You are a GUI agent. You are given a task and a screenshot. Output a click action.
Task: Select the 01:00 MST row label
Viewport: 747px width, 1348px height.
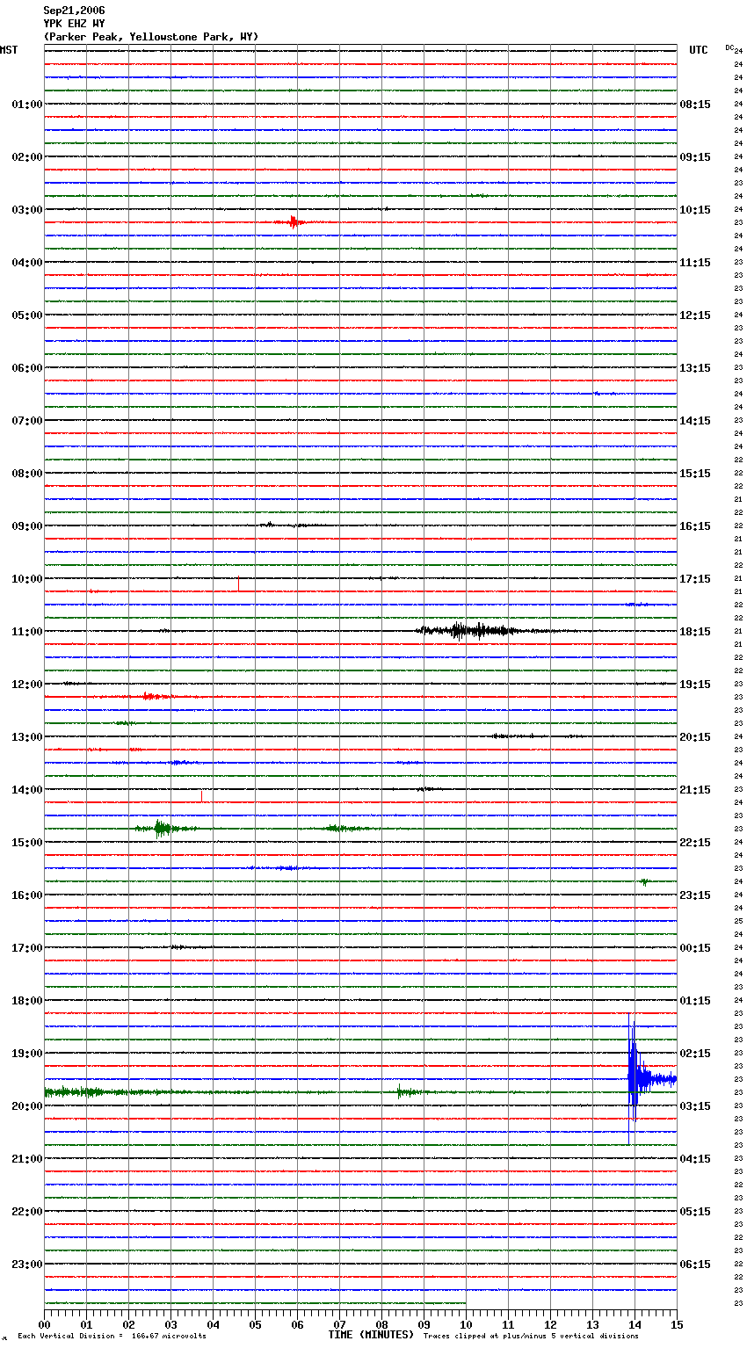pos(26,105)
